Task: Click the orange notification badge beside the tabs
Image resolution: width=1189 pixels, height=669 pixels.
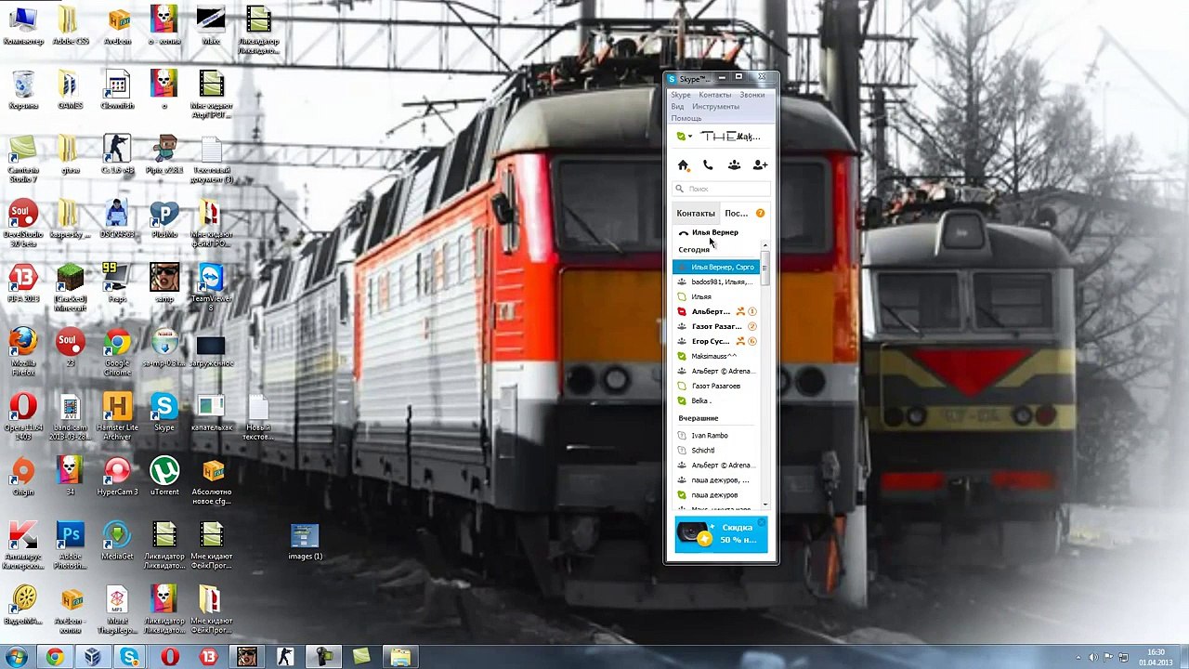Action: 760,214
